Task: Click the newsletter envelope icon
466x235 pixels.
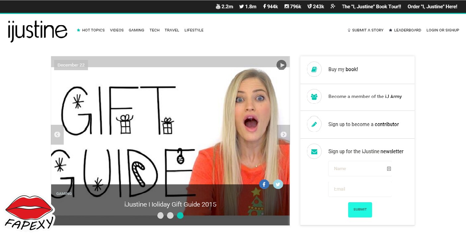Action: tap(314, 152)
